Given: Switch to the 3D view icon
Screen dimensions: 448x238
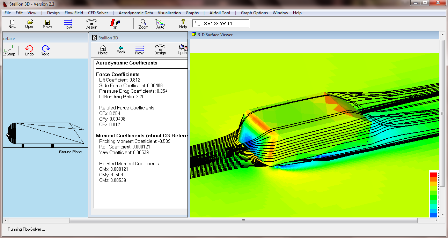Looking at the screenshot, I should click(x=115, y=24).
